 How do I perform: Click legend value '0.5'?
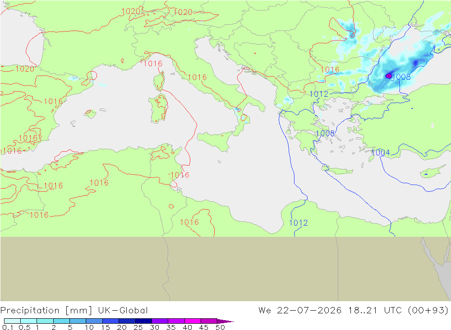pyautogui.click(x=24, y=327)
